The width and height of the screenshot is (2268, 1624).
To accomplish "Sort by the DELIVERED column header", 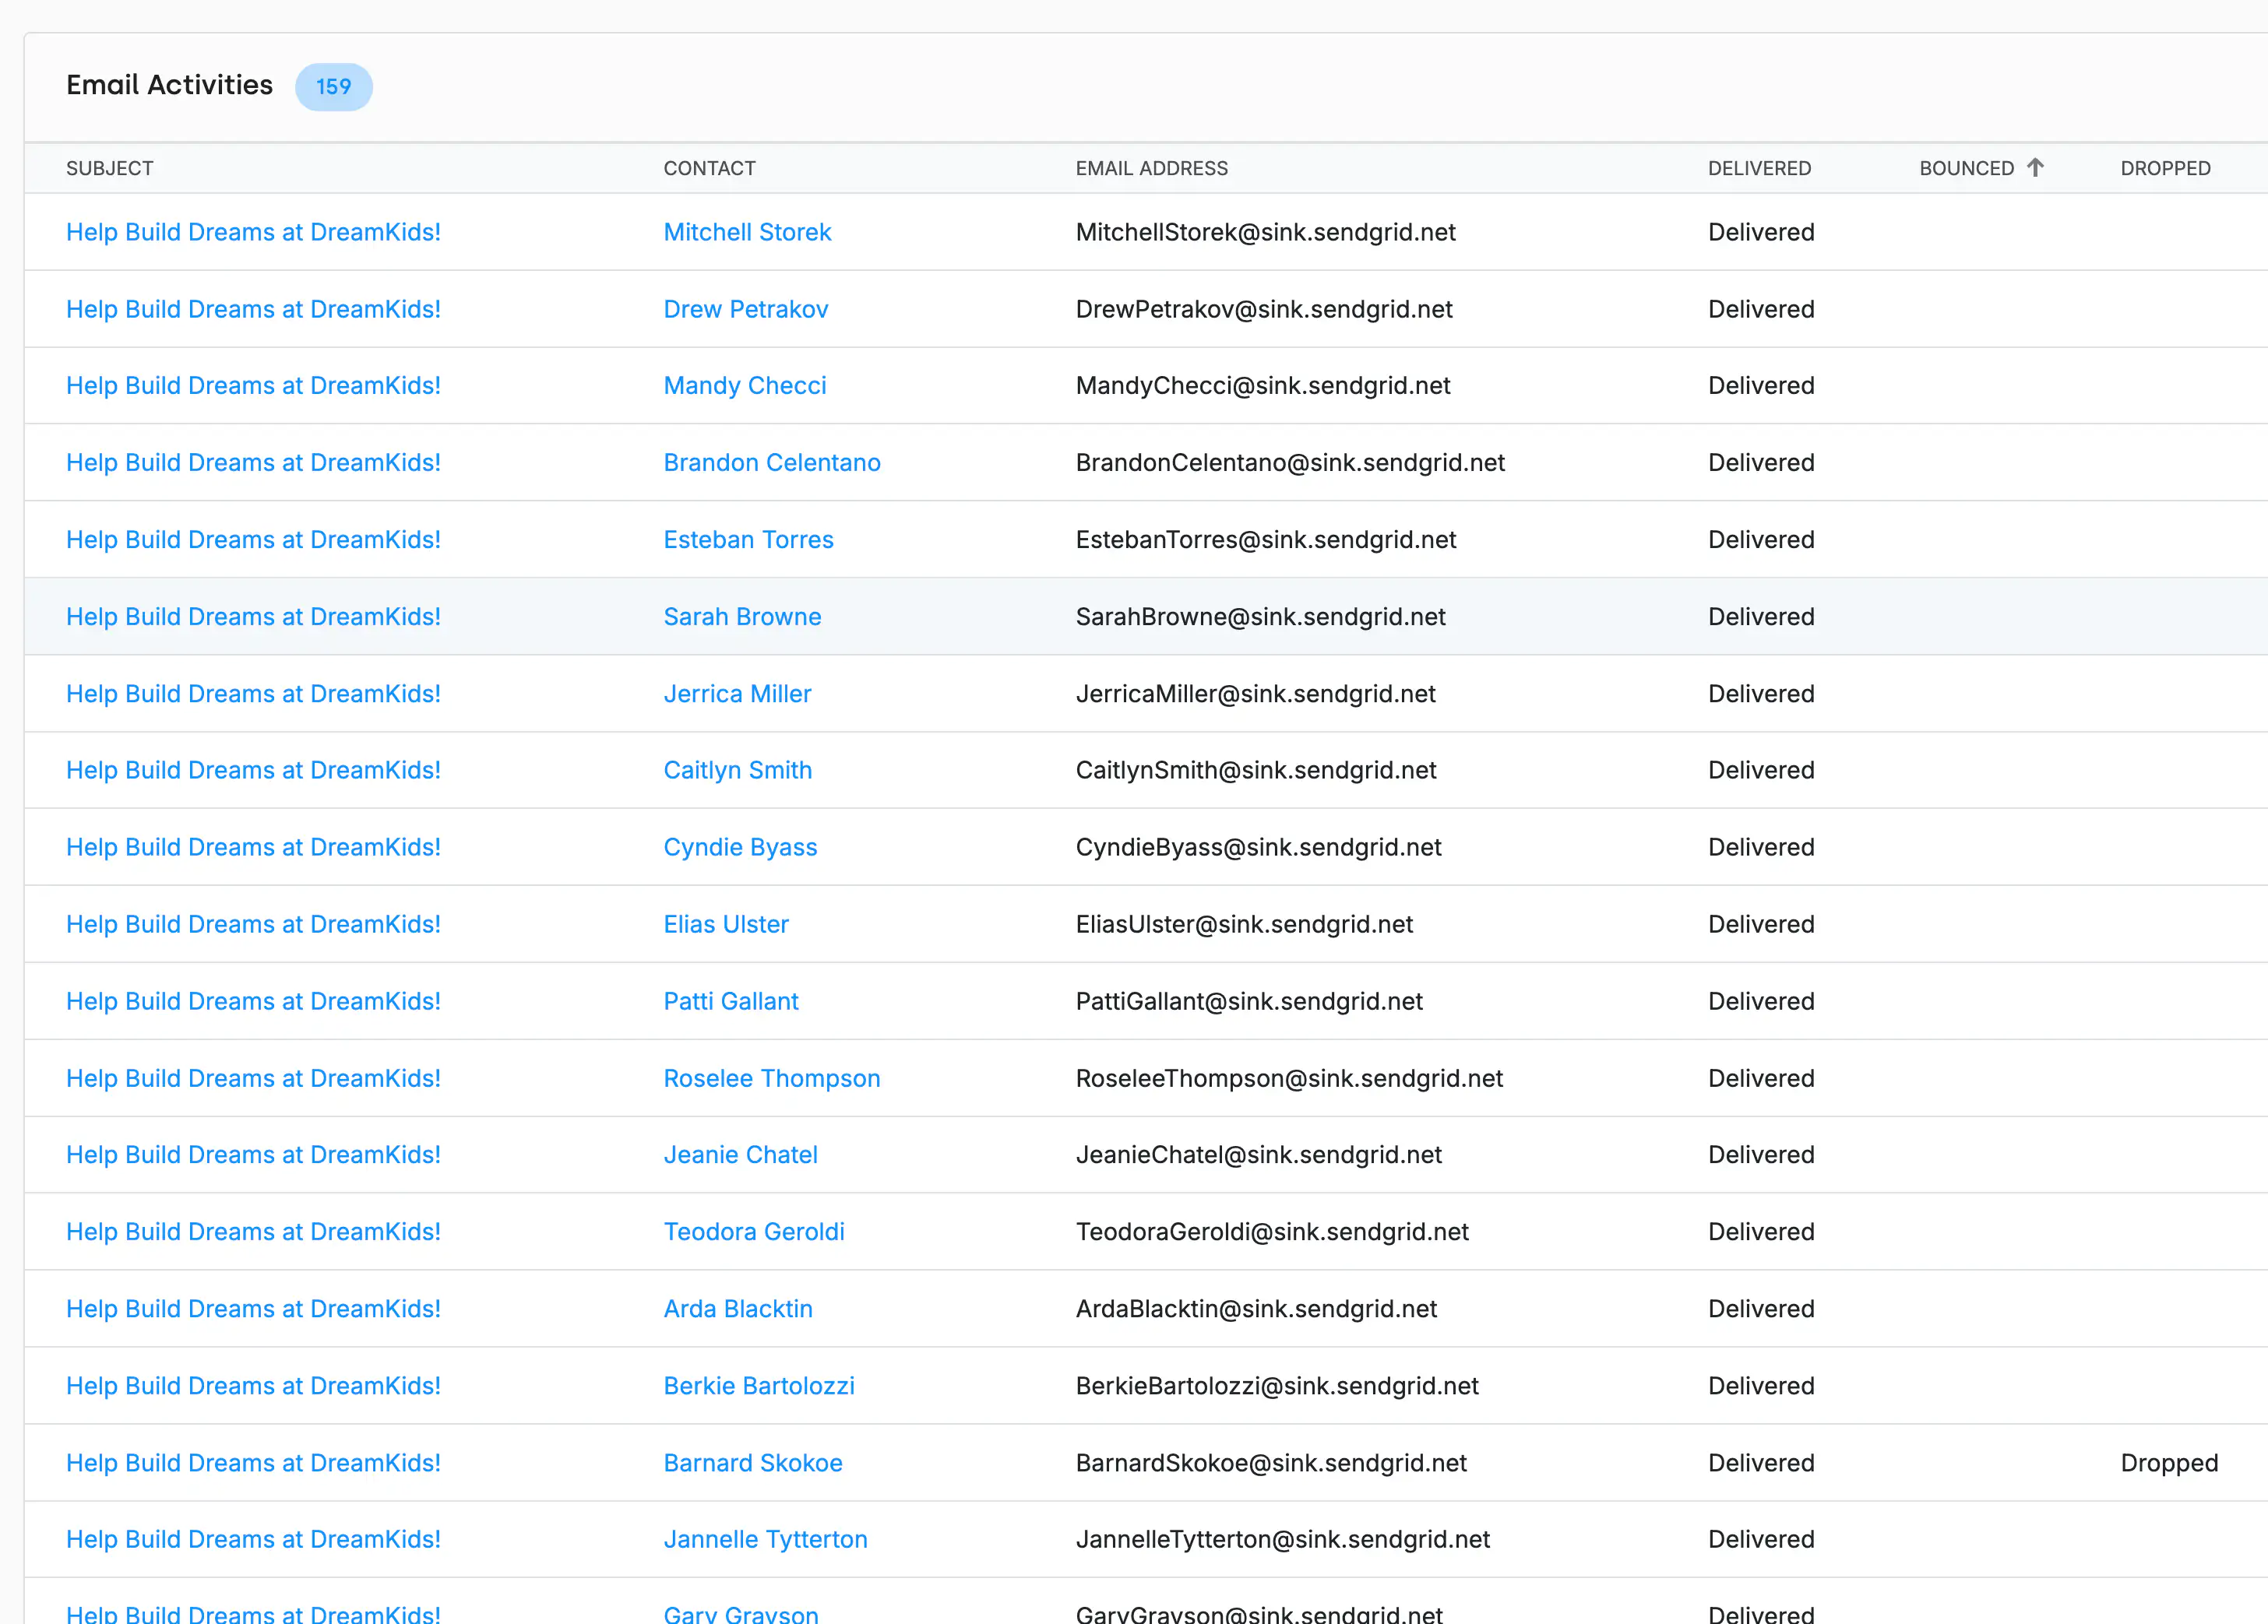I will pos(1759,168).
